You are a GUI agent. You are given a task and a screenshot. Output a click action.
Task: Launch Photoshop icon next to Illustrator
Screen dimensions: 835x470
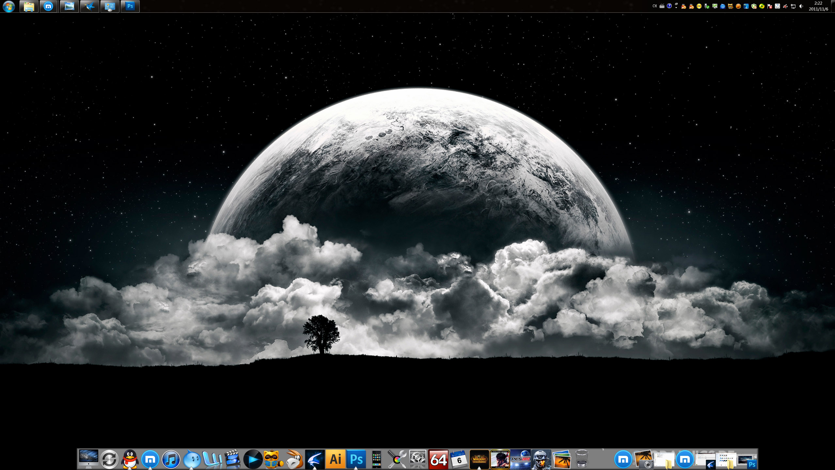pyautogui.click(x=356, y=459)
